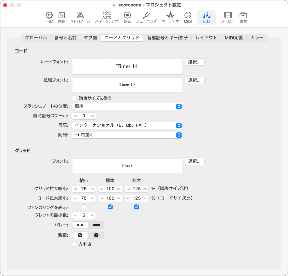Viewport: 288px width, 276px height.
Task: Enable the 左利き checkbox
Action: (x=74, y=244)
